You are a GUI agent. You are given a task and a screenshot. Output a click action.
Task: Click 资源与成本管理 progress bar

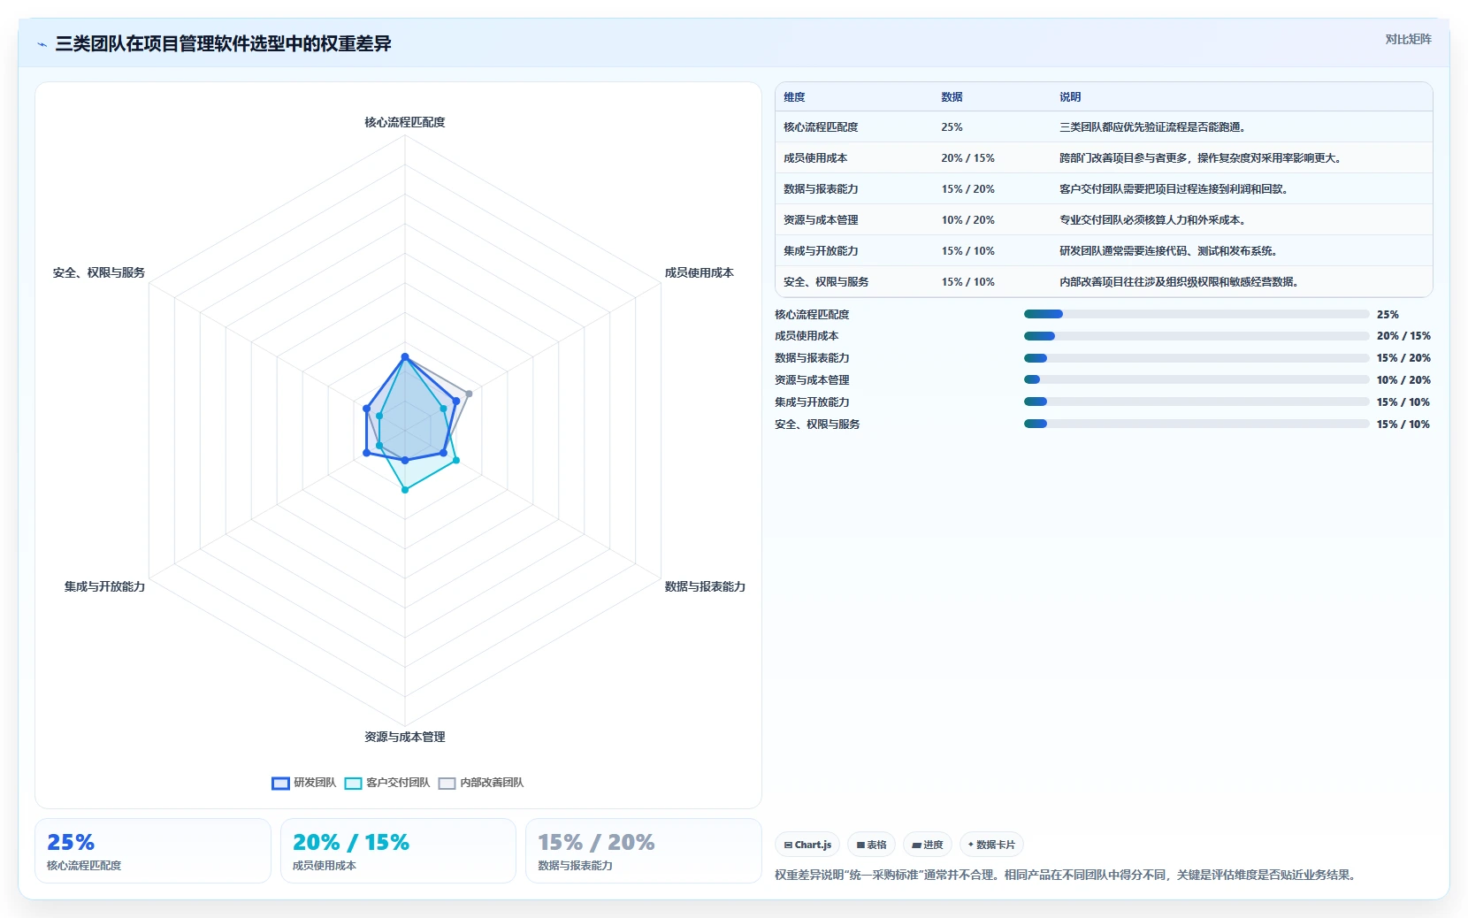point(1197,380)
